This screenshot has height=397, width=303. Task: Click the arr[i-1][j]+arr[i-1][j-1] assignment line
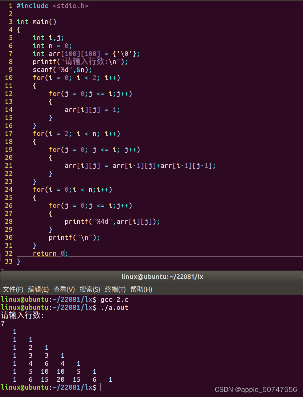140,166
